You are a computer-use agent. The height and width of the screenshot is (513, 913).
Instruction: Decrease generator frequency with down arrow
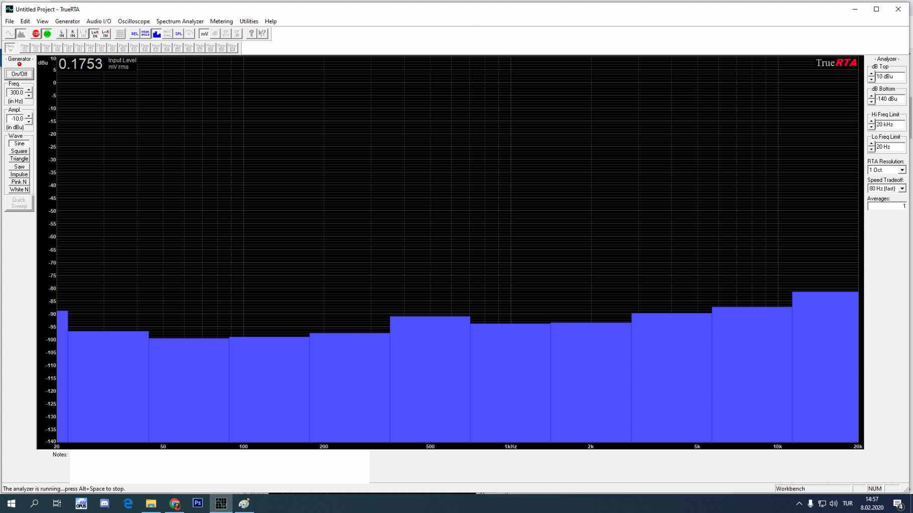[29, 95]
